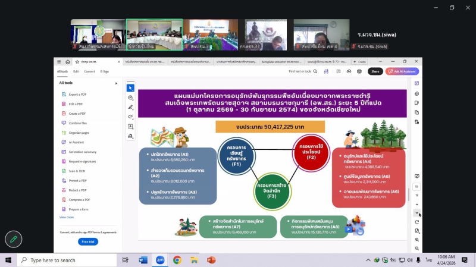The height and width of the screenshot is (267, 476).
Task: Open PowerPoint from the taskbar
Action: (x=211, y=260)
